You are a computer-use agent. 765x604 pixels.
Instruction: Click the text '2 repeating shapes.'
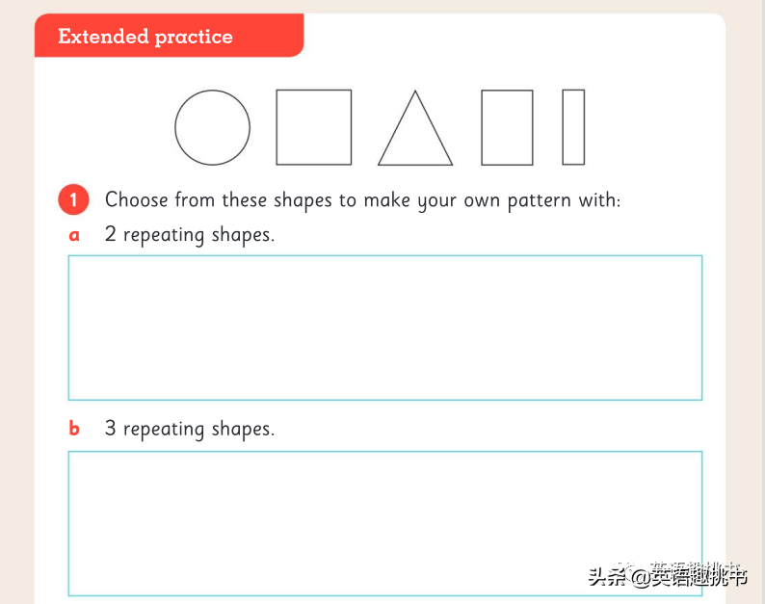(x=190, y=235)
